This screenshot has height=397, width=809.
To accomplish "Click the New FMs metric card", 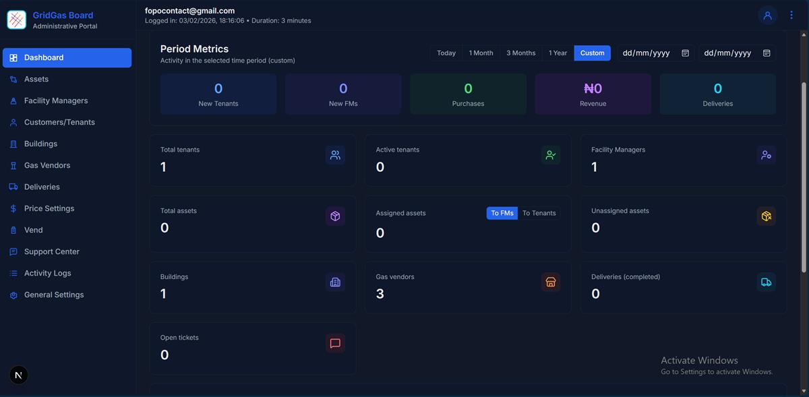I will (343, 94).
